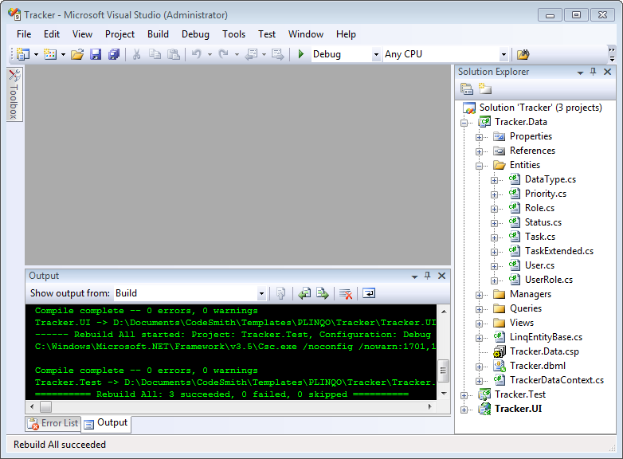Image resolution: width=623 pixels, height=459 pixels.
Task: Click the Paste toolbar icon
Action: tap(173, 54)
